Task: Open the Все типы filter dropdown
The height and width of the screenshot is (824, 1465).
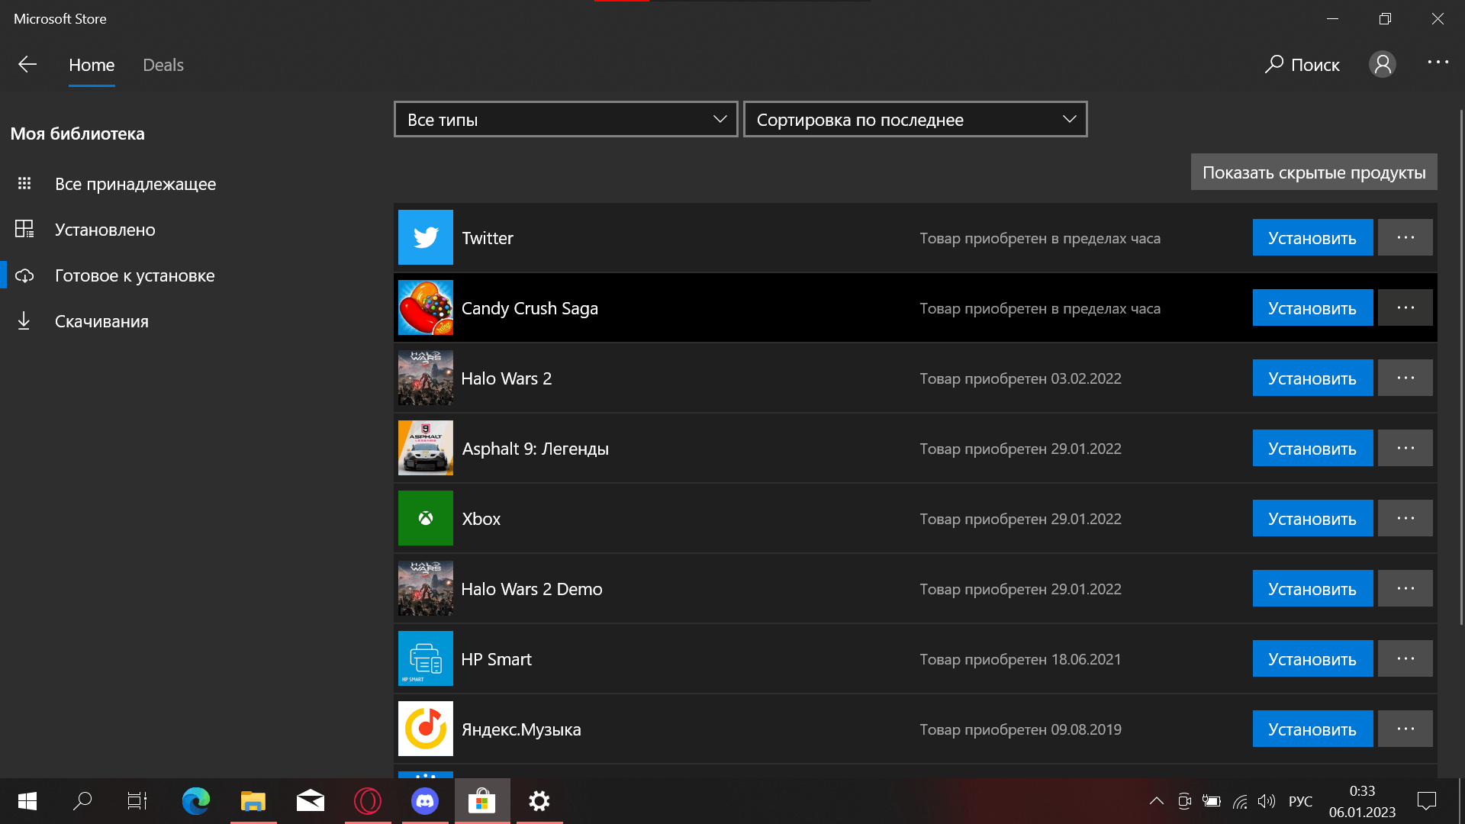Action: [x=566, y=119]
